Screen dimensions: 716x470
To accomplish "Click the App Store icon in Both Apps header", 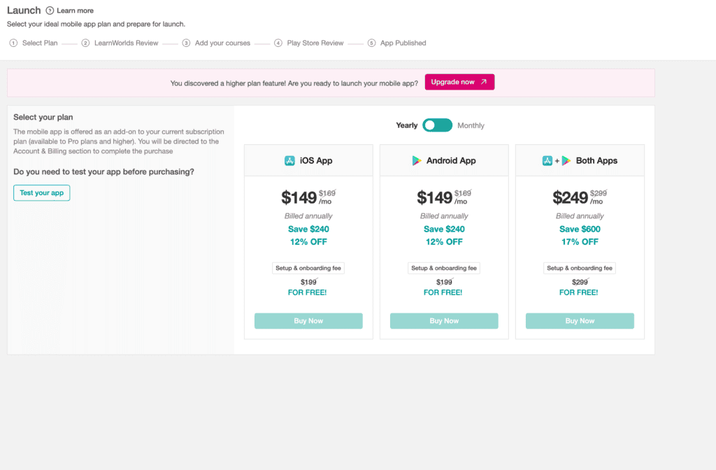I will (x=547, y=161).
